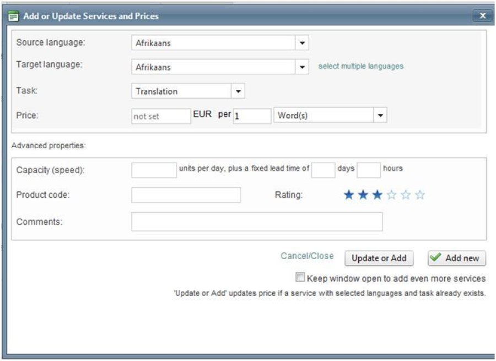Expand the Word(s) unit dropdown
This screenshot has height=361, width=496.
click(380, 116)
